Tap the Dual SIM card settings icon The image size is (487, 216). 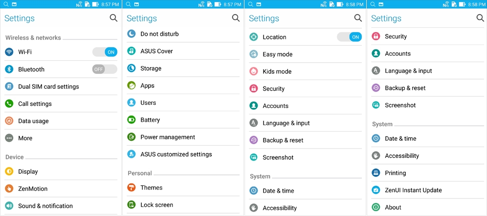pyautogui.click(x=9, y=87)
